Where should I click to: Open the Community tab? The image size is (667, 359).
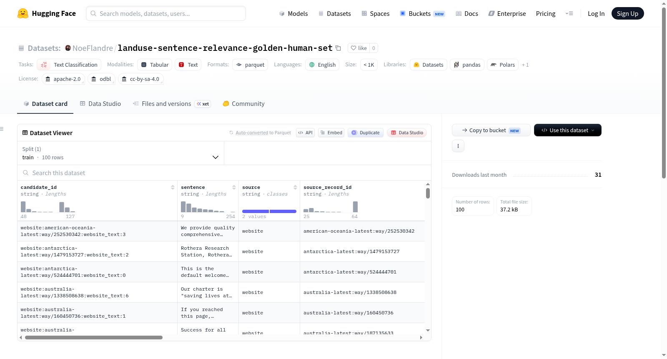pos(244,104)
